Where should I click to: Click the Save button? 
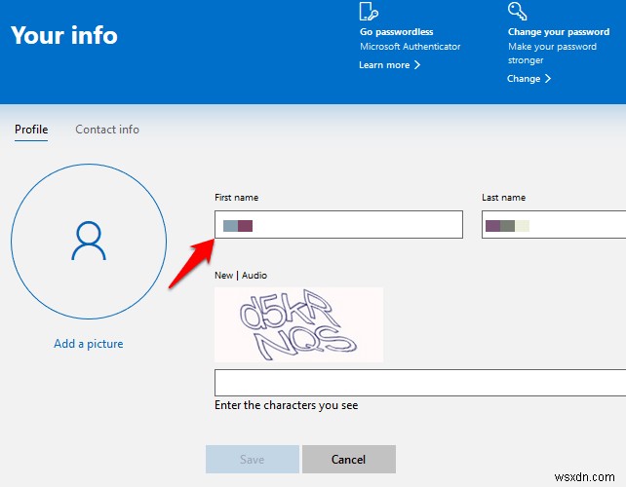pos(253,460)
